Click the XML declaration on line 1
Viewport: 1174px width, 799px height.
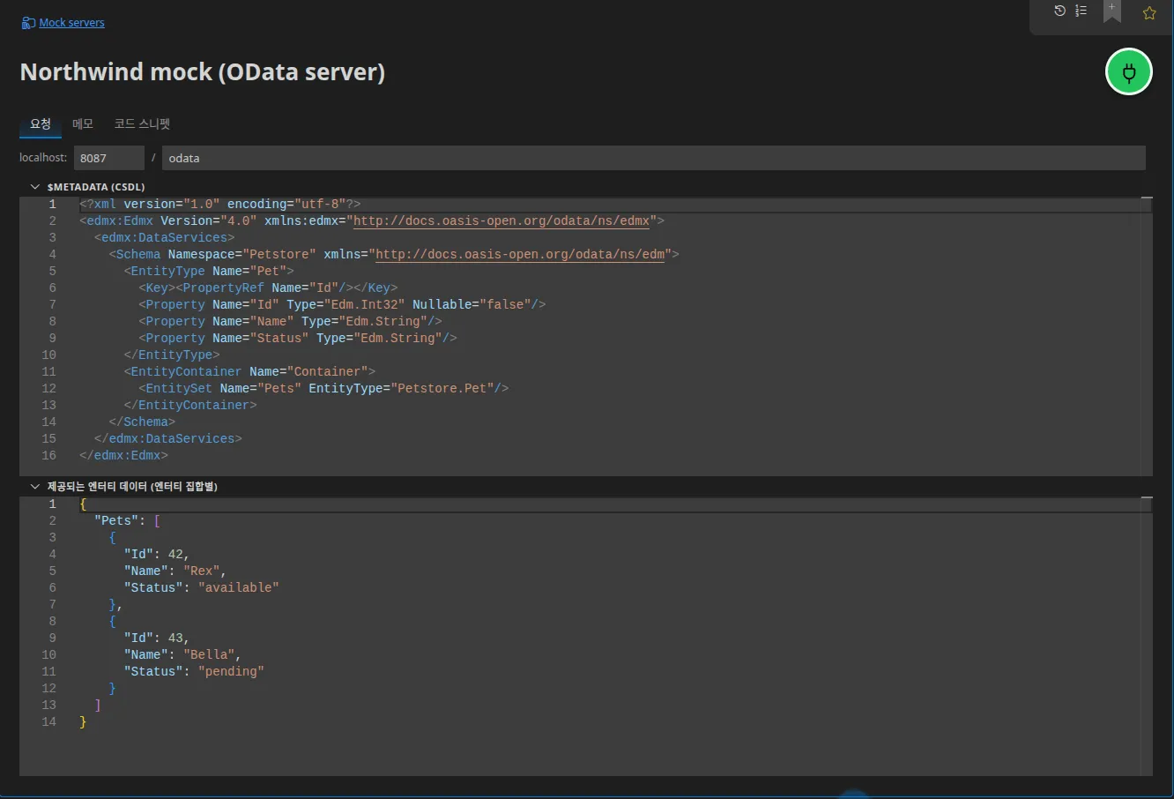click(x=219, y=204)
